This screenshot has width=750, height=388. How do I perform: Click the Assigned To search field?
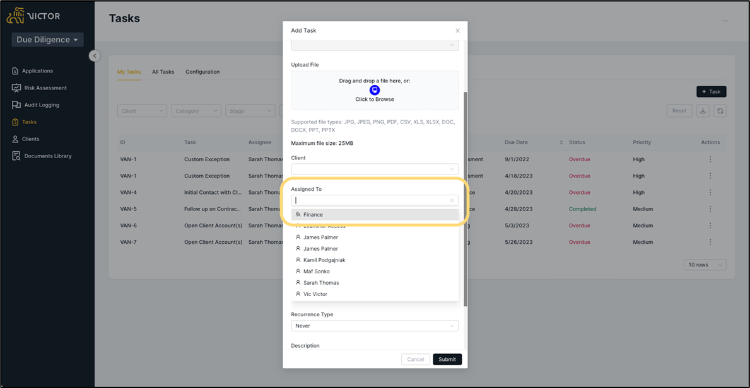[375, 201]
